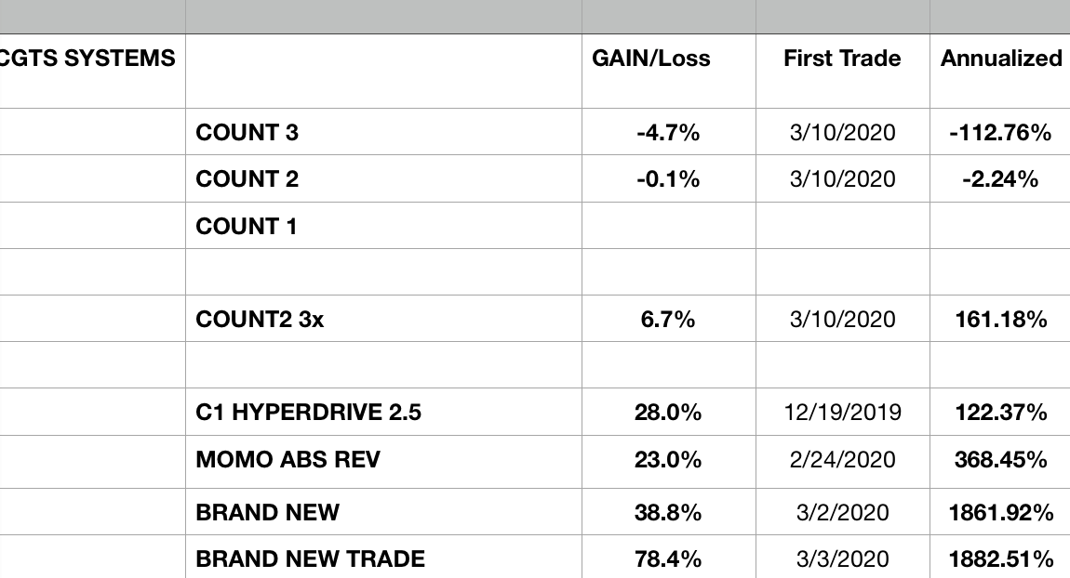Click the 368.45% annualized cell
The image size is (1070, 578).
[x=1000, y=459]
